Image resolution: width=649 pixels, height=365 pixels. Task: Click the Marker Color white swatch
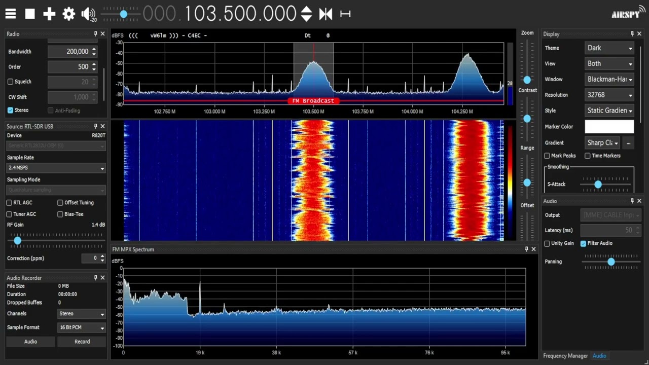tap(609, 127)
